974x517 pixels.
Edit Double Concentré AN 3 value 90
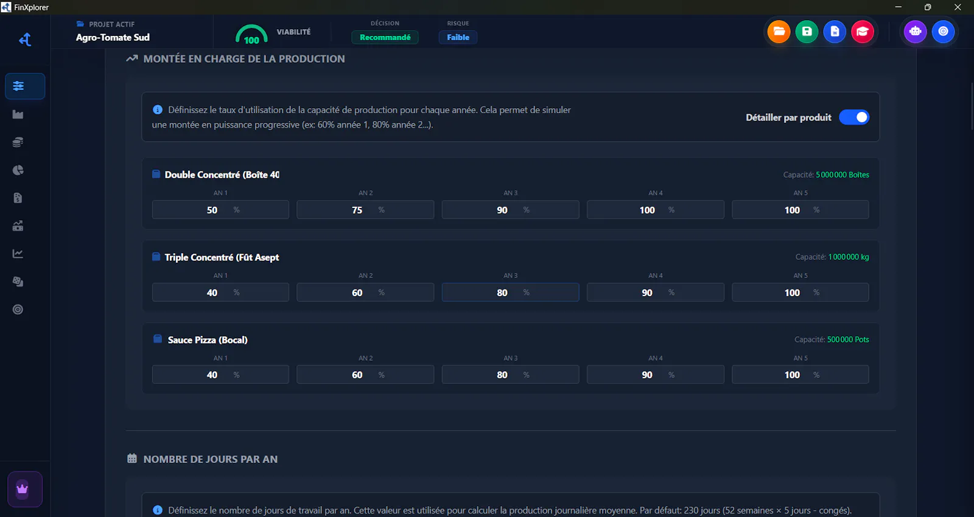click(x=510, y=210)
